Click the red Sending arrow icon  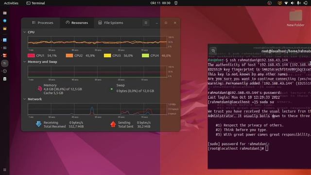click(x=113, y=124)
